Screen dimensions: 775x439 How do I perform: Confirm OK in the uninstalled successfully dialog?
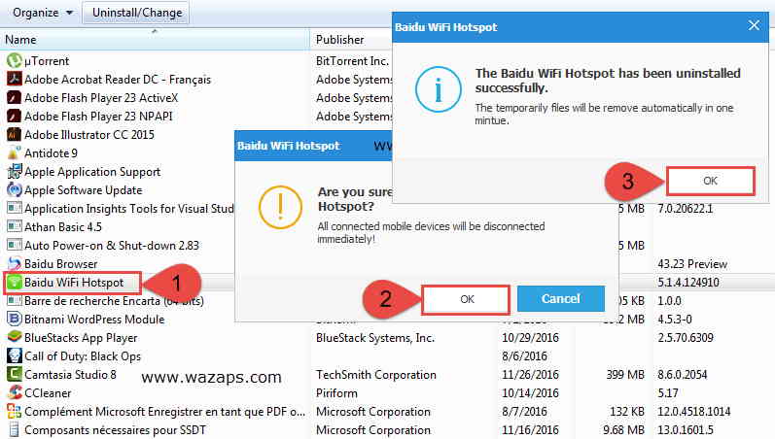pos(710,181)
